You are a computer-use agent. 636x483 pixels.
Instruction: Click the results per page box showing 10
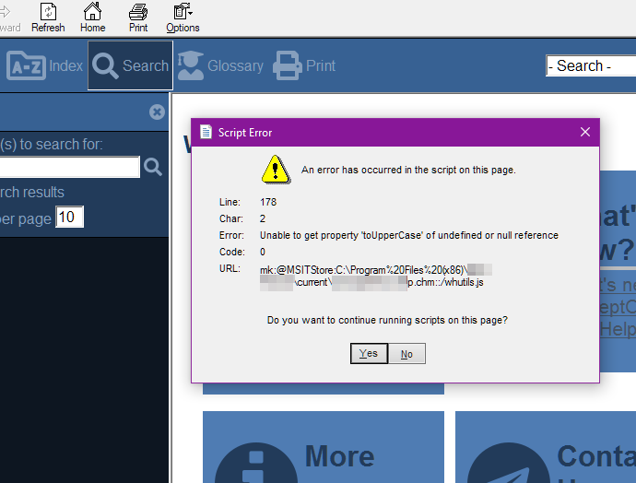pyautogui.click(x=69, y=217)
